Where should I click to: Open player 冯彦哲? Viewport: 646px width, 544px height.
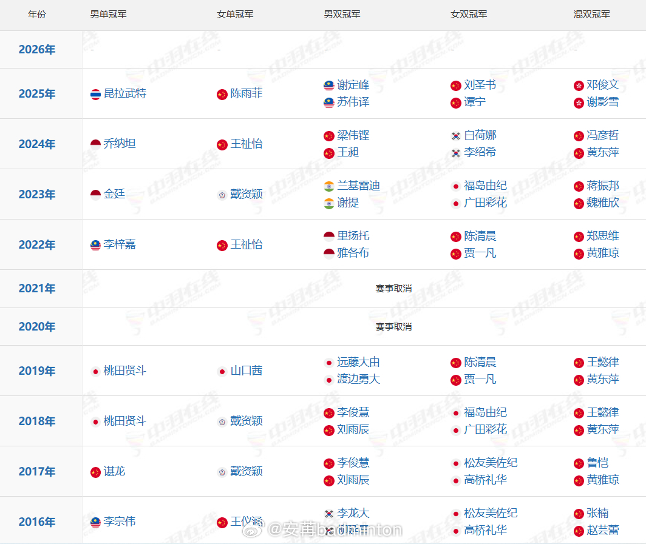click(x=603, y=135)
